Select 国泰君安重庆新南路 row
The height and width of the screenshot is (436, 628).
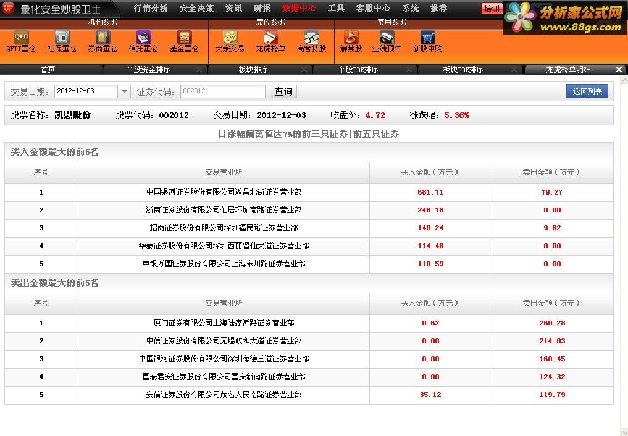point(309,377)
